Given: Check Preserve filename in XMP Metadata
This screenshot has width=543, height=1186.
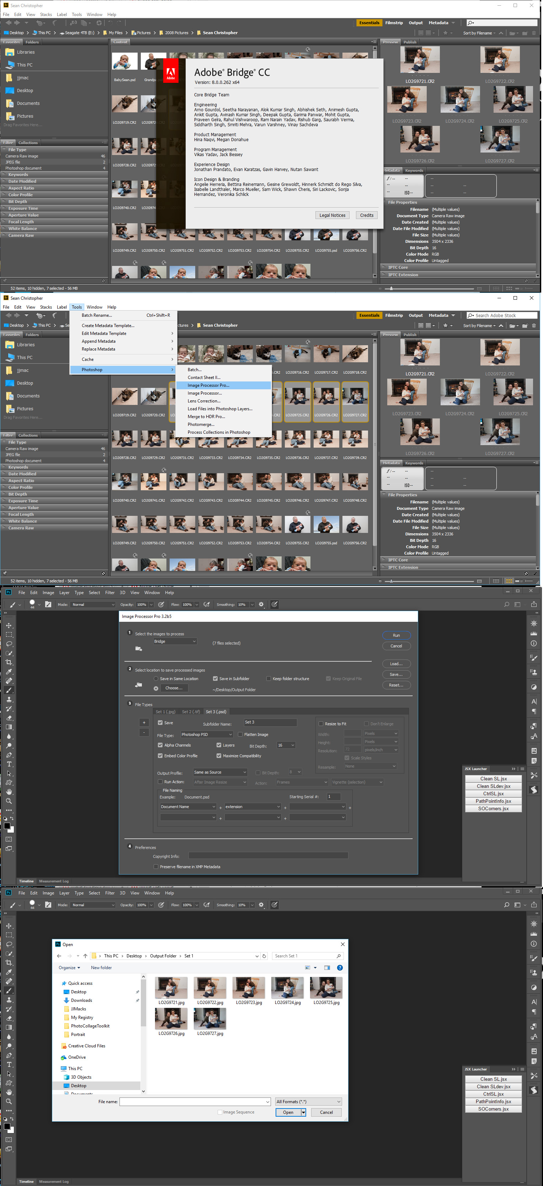Looking at the screenshot, I should pos(156,866).
